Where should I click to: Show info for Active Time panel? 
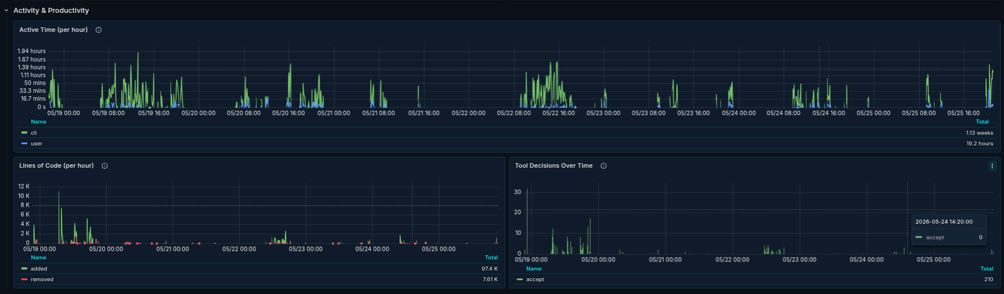[x=98, y=30]
